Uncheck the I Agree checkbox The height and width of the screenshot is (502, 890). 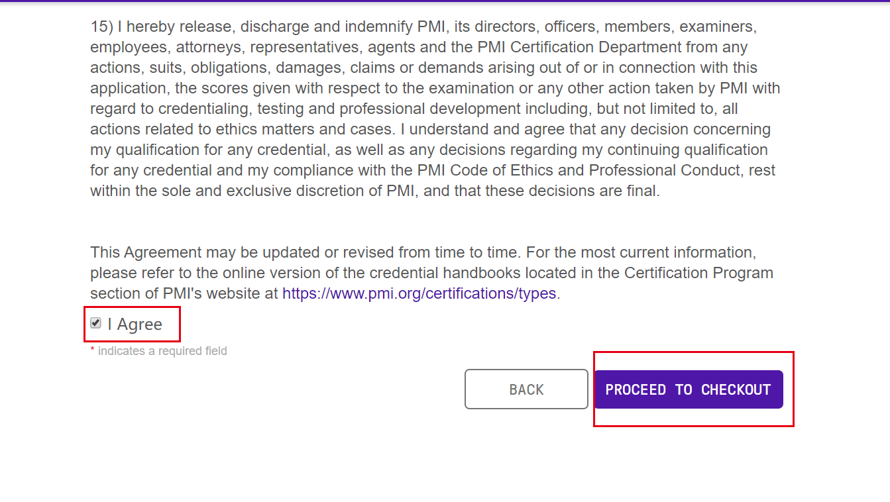pyautogui.click(x=96, y=323)
